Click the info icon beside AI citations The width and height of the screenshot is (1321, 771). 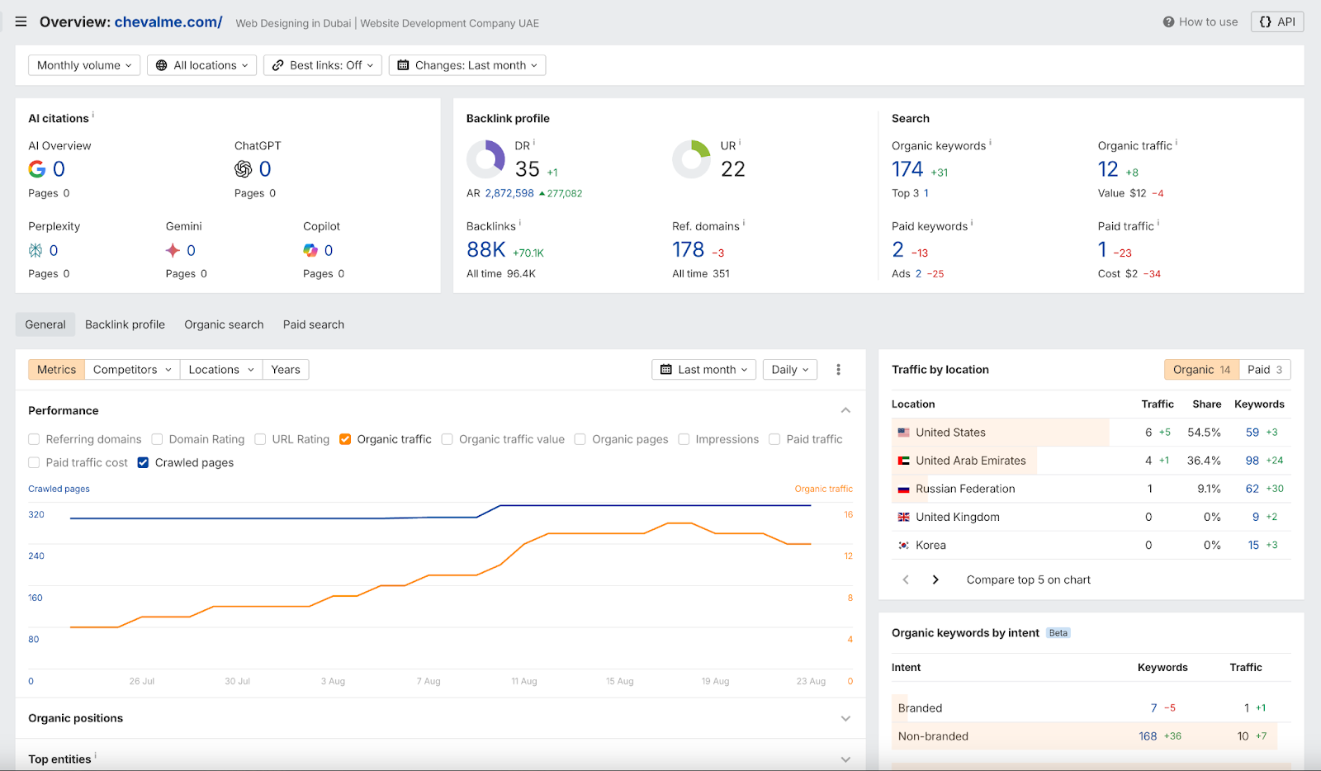click(93, 116)
